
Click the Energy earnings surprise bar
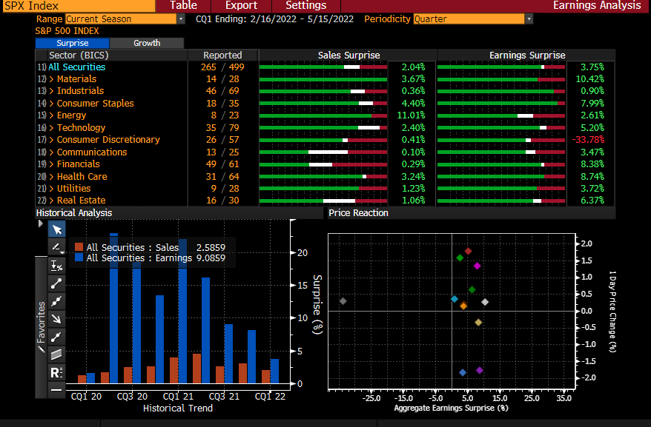[501, 115]
